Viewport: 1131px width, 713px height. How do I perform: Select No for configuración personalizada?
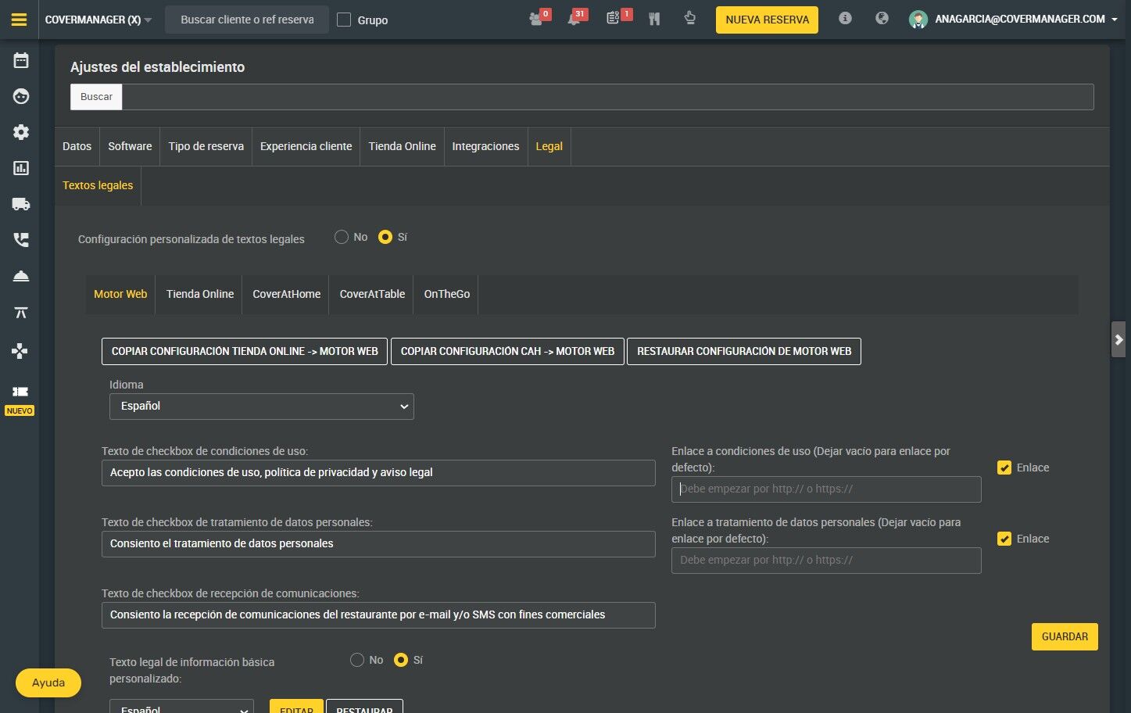point(342,237)
